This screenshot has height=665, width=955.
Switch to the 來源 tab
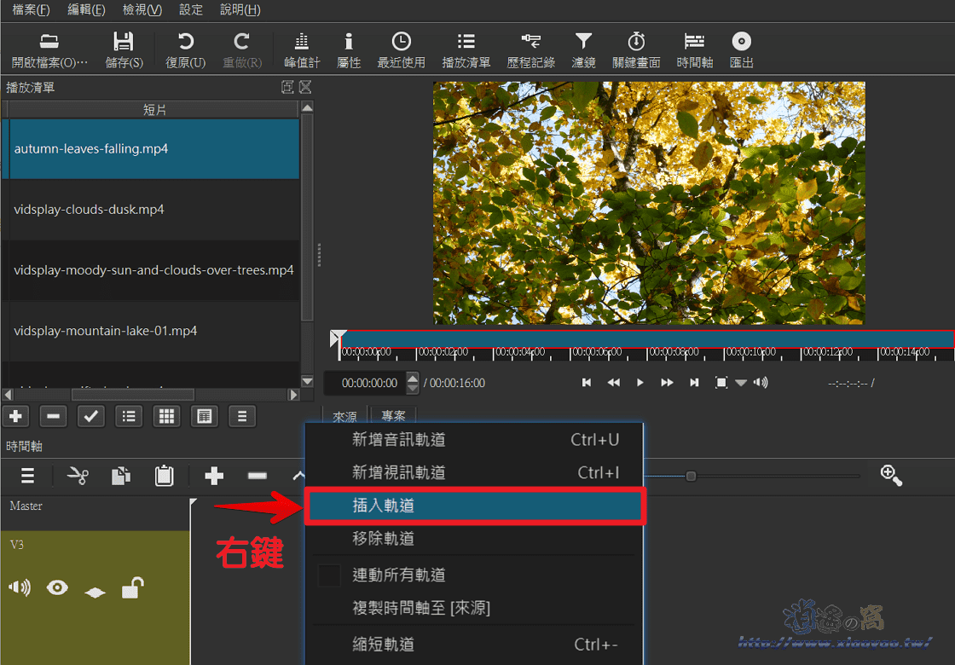344,417
